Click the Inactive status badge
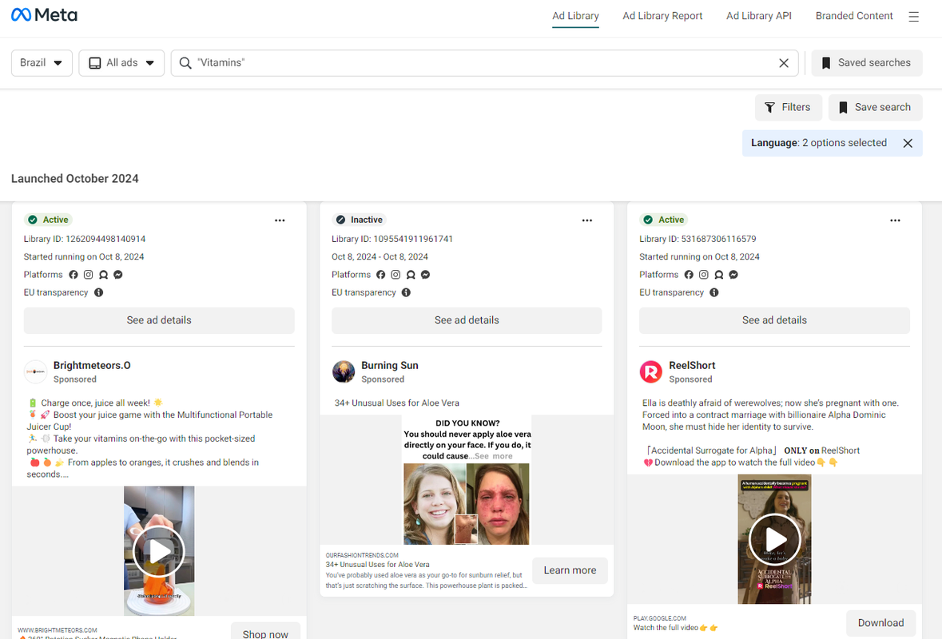 pos(360,220)
